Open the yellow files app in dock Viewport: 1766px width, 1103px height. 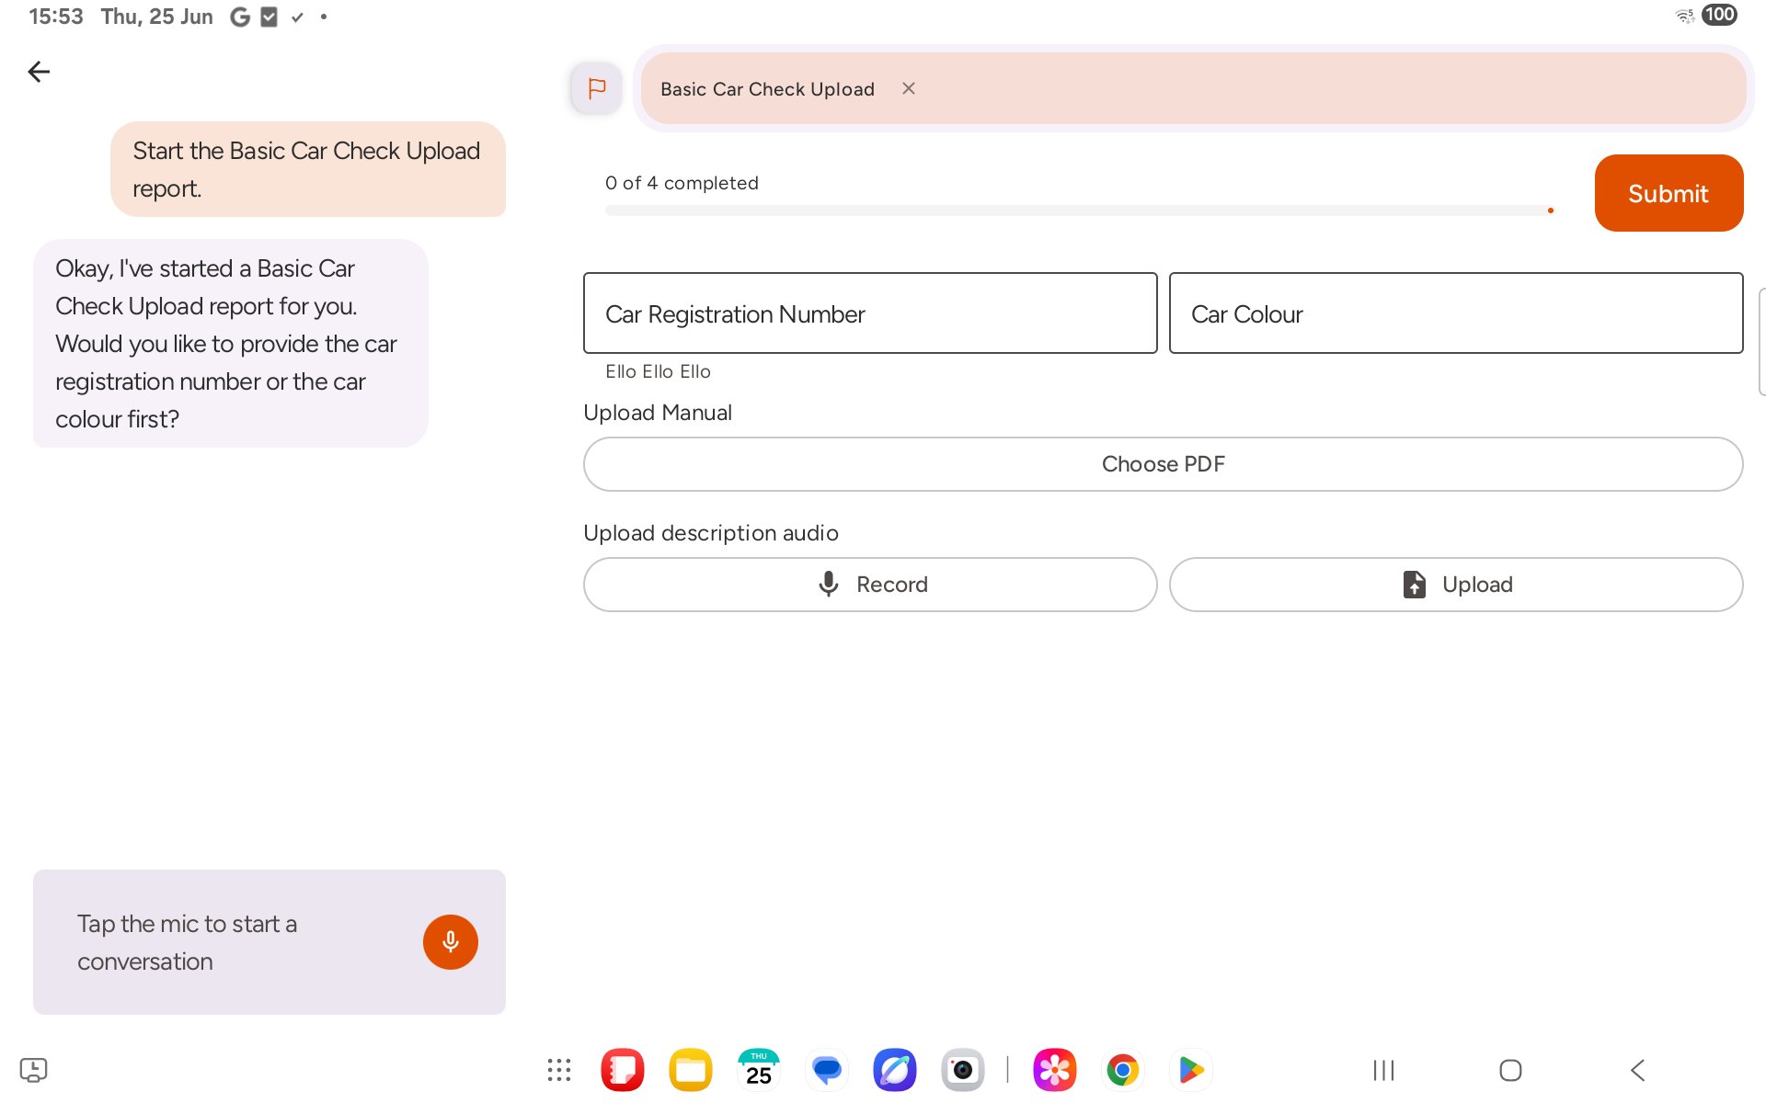[x=691, y=1070]
